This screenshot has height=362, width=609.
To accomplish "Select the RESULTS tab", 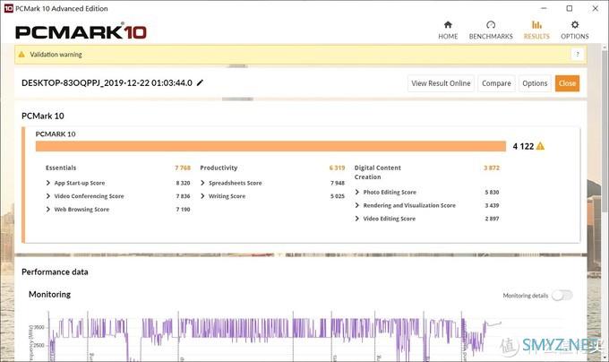I will (x=536, y=30).
